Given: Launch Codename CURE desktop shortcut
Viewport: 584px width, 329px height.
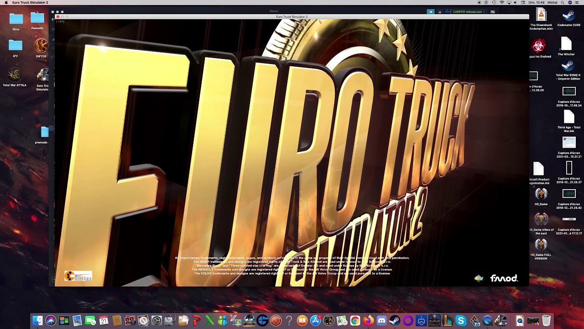Looking at the screenshot, I should click(x=568, y=15).
